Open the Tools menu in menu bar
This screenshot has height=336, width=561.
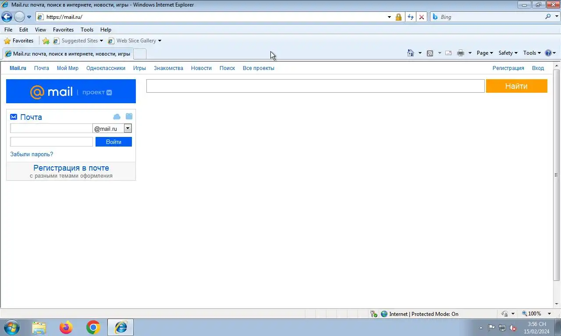coord(87,30)
